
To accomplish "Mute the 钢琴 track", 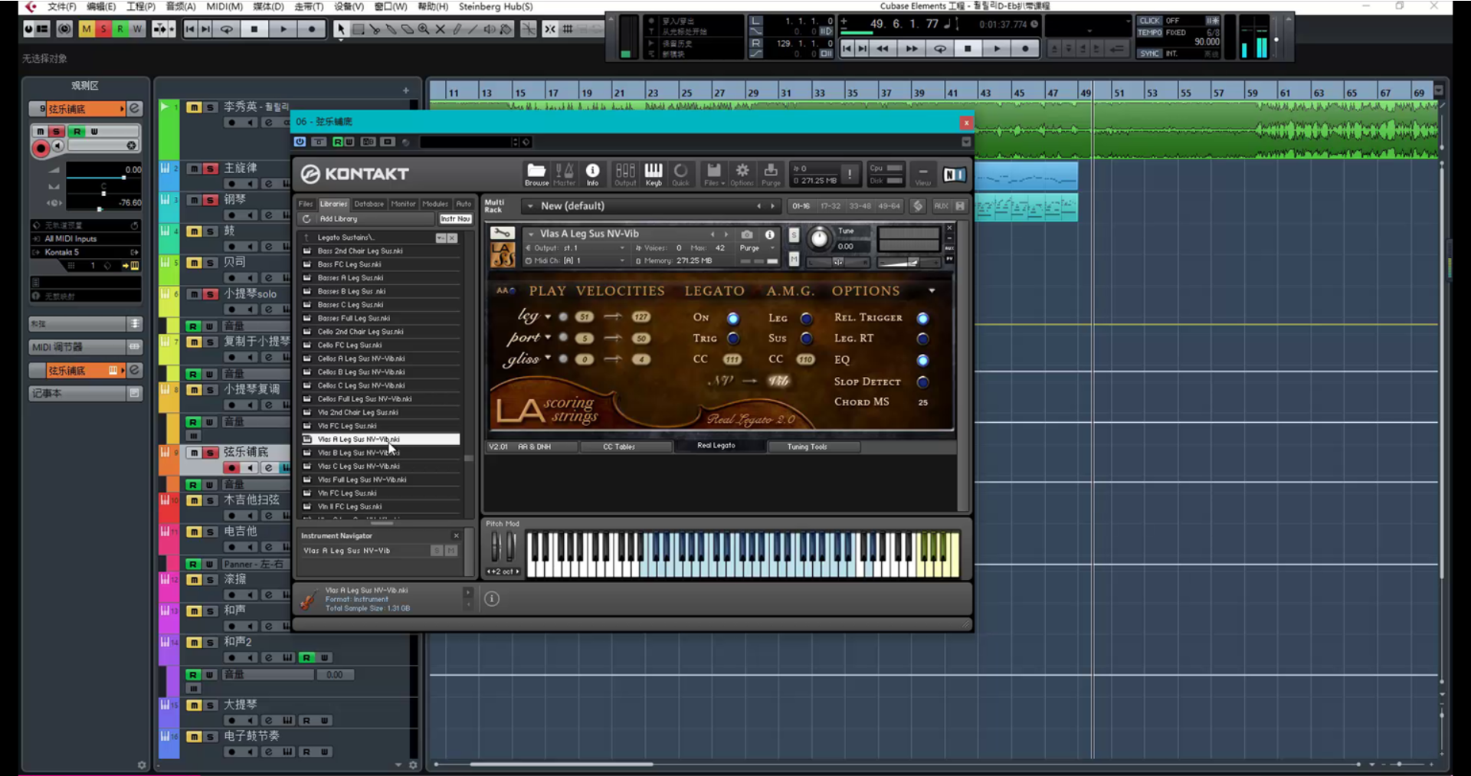I will click(x=194, y=200).
